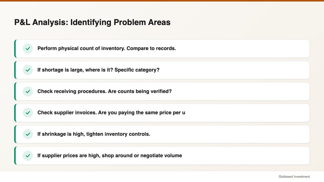324x182 pixels.
Task: Click the green accent bar of last card
Action: [x=15, y=156]
